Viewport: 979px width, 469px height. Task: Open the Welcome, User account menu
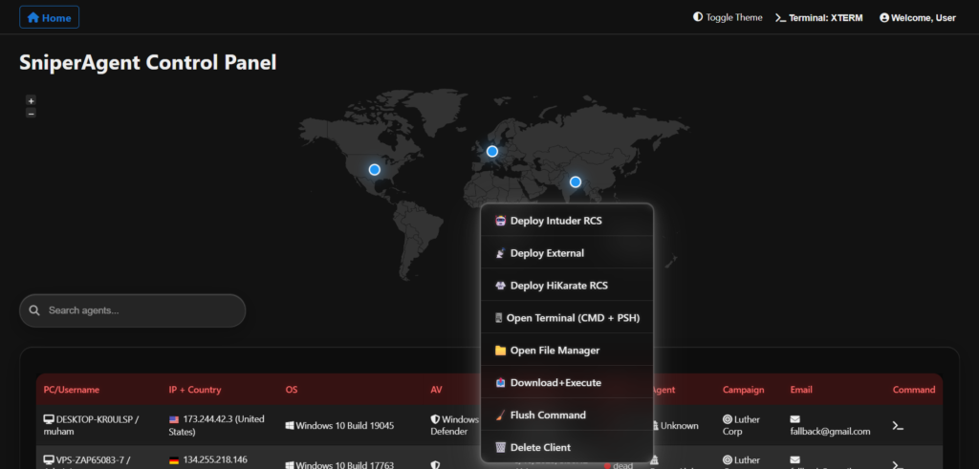pyautogui.click(x=917, y=17)
